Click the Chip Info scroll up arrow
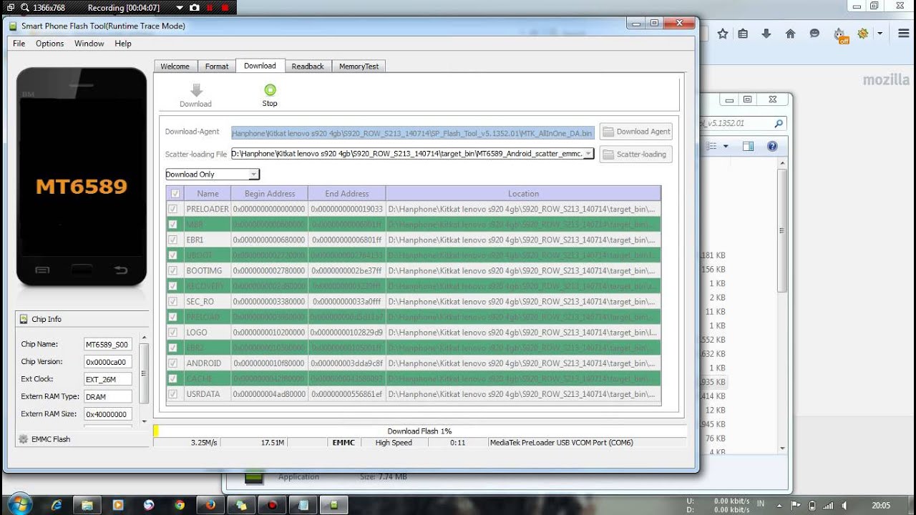This screenshot has height=515, width=916. click(144, 338)
